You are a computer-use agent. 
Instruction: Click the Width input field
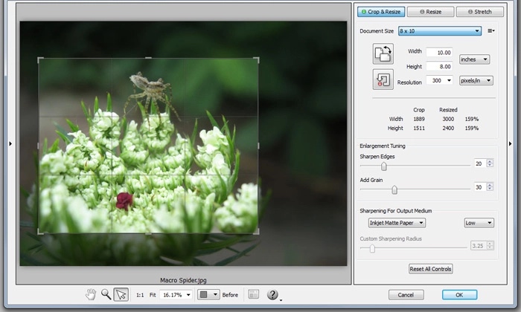pos(439,52)
